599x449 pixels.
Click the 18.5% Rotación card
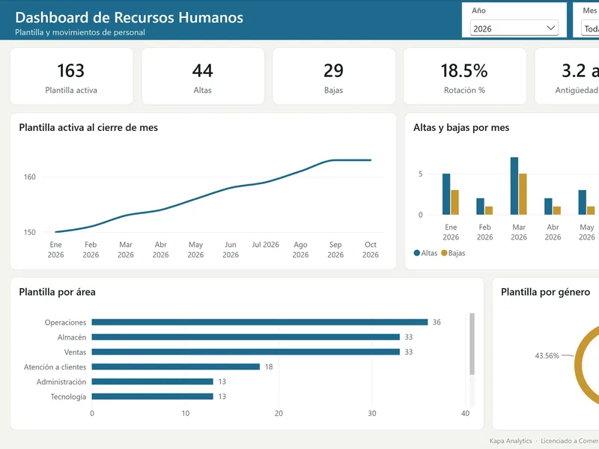pos(464,76)
